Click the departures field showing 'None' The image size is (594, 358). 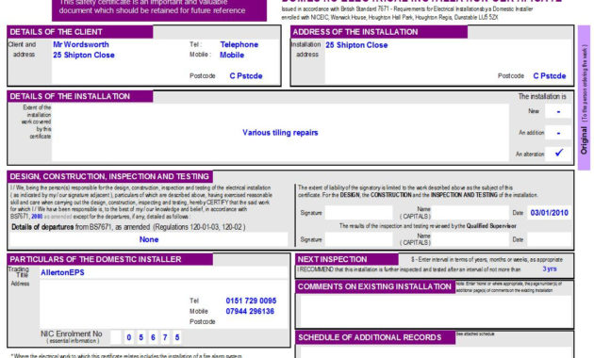149,239
